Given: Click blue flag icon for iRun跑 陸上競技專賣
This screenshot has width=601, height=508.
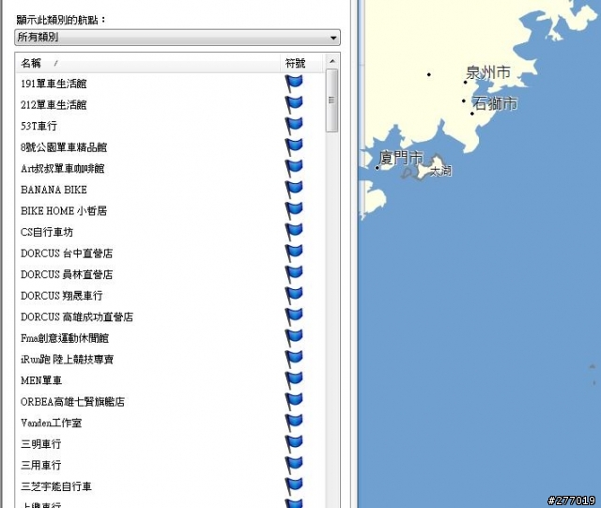Looking at the screenshot, I should (294, 360).
